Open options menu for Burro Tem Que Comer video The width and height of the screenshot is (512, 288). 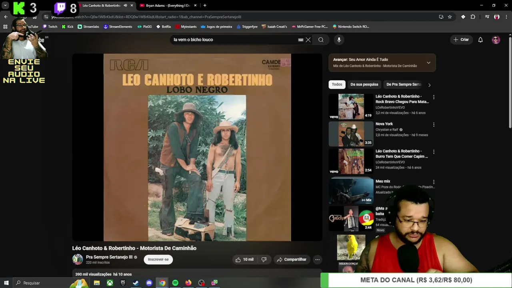coord(434,152)
